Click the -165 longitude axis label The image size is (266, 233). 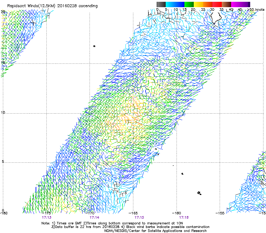pyautogui.click(x=133, y=213)
